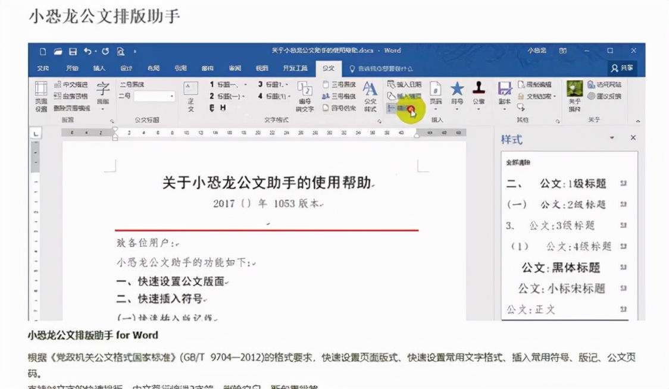Click the E icon in 文字格式 group
The image size is (669, 389).
pyautogui.click(x=212, y=108)
